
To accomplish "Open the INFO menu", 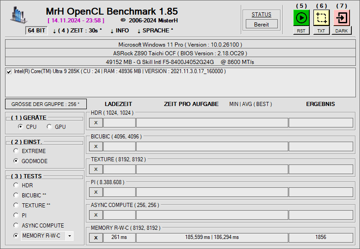I will (x=120, y=31).
